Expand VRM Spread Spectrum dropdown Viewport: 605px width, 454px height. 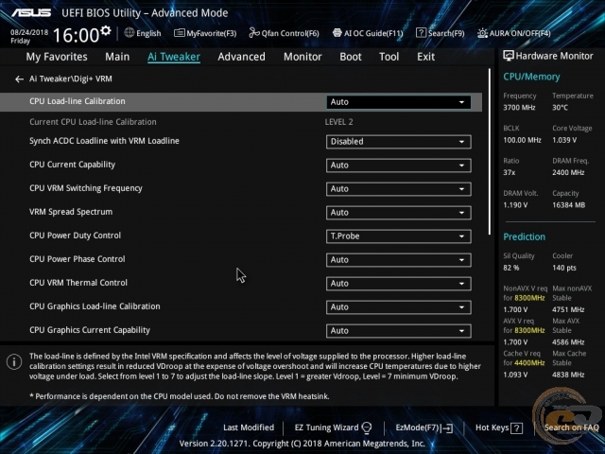(398, 212)
